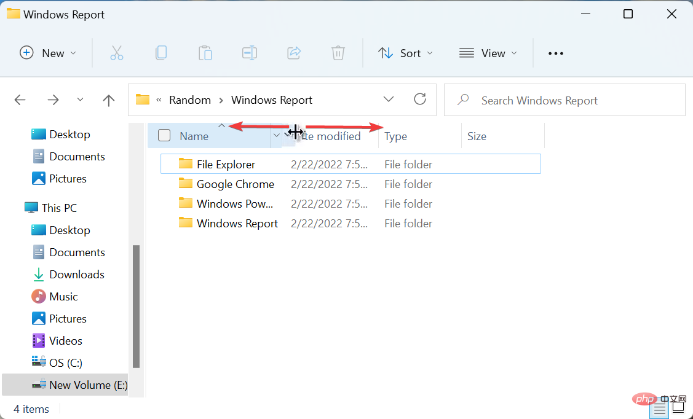Open the Downloads folder in the sidebar

(x=76, y=274)
